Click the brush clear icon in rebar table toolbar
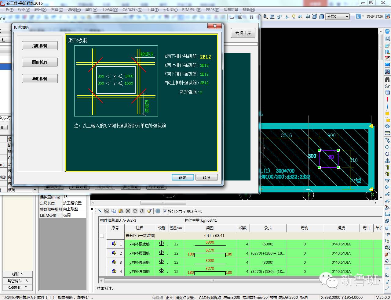Image resolution: width=391 pixels, height=300 pixels. coord(149,211)
